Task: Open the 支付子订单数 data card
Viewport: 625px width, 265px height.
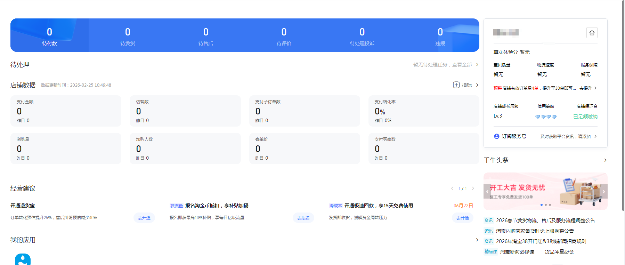Action: (x=305, y=111)
